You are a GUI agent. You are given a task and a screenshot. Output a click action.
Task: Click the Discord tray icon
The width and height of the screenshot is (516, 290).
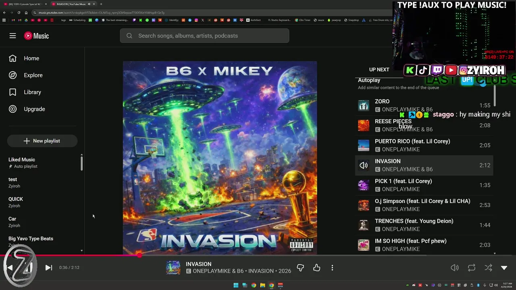[414, 285]
